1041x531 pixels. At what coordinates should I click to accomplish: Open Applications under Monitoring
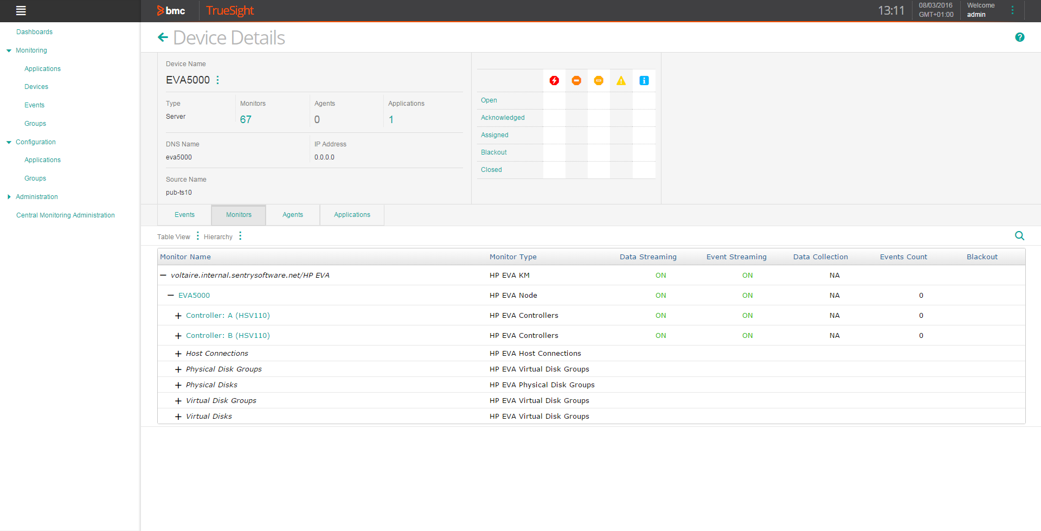[x=42, y=69]
